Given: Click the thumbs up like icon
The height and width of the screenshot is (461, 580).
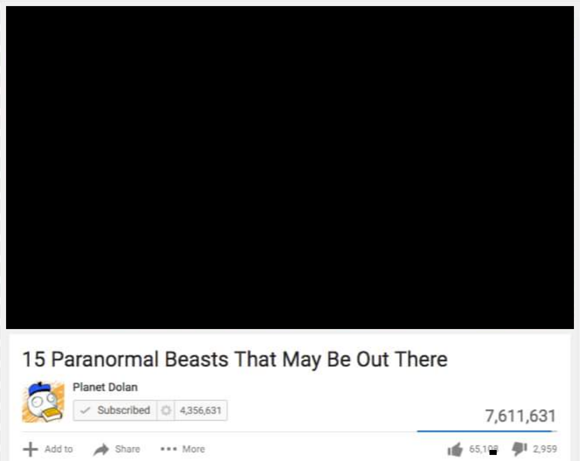Looking at the screenshot, I should (455, 449).
